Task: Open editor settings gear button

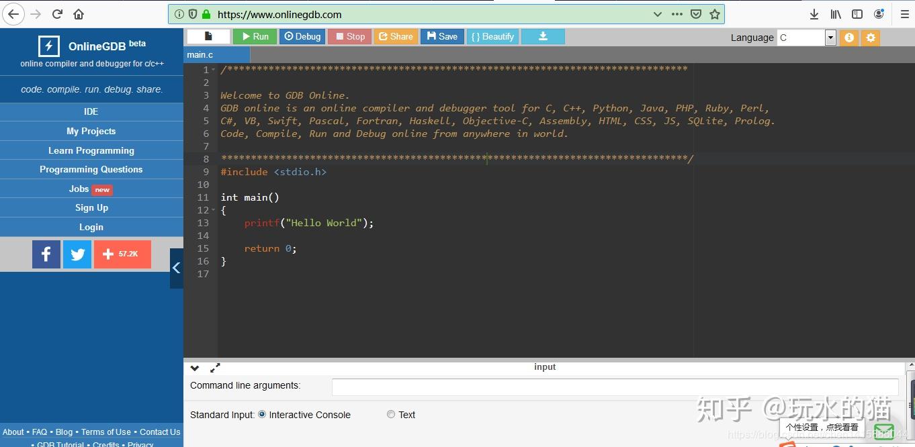Action: tap(871, 38)
